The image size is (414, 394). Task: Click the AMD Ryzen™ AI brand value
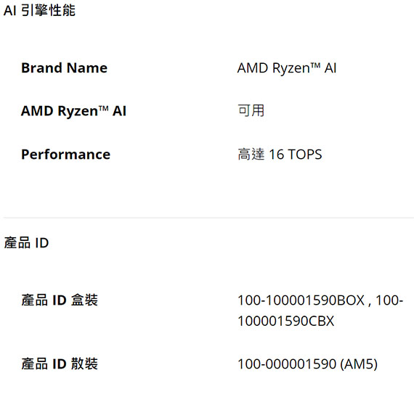(287, 68)
